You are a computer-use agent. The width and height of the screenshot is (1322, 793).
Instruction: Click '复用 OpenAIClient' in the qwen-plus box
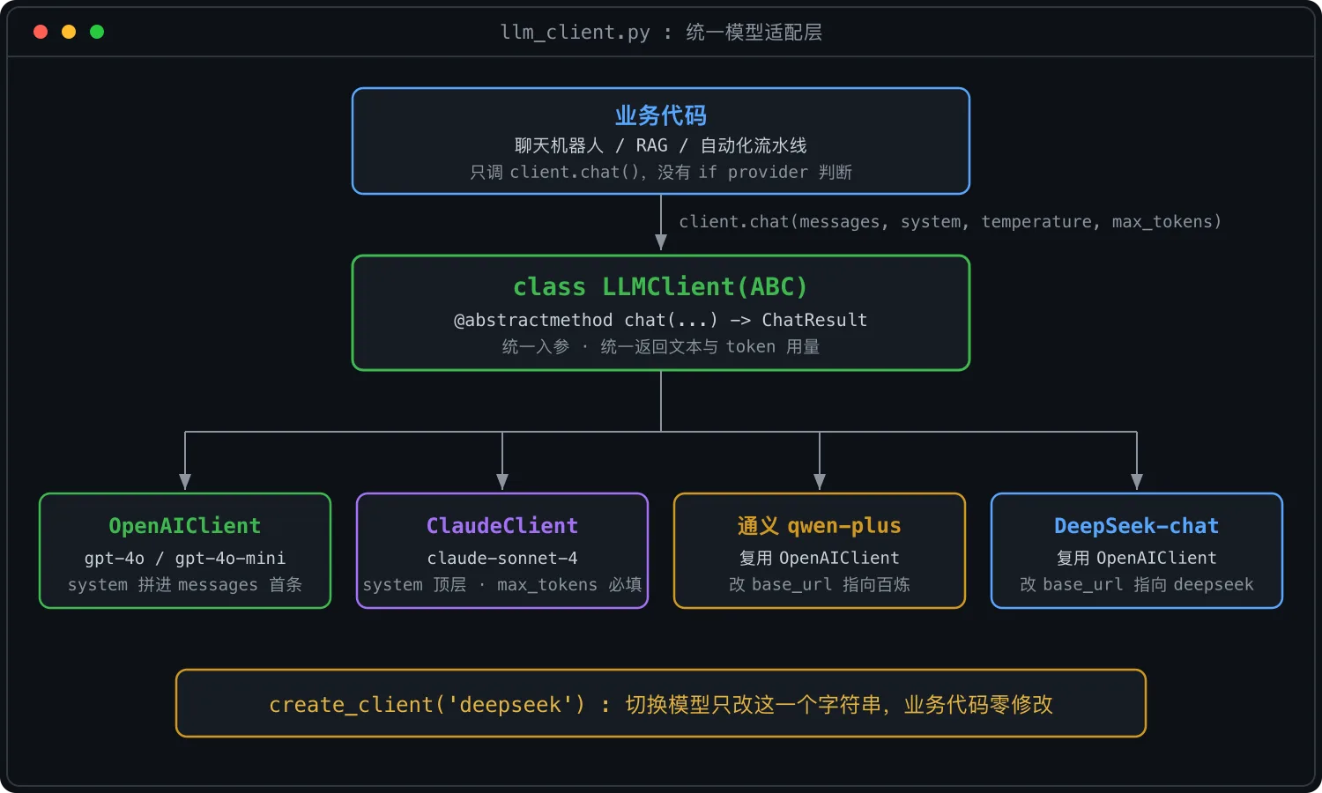[820, 558]
